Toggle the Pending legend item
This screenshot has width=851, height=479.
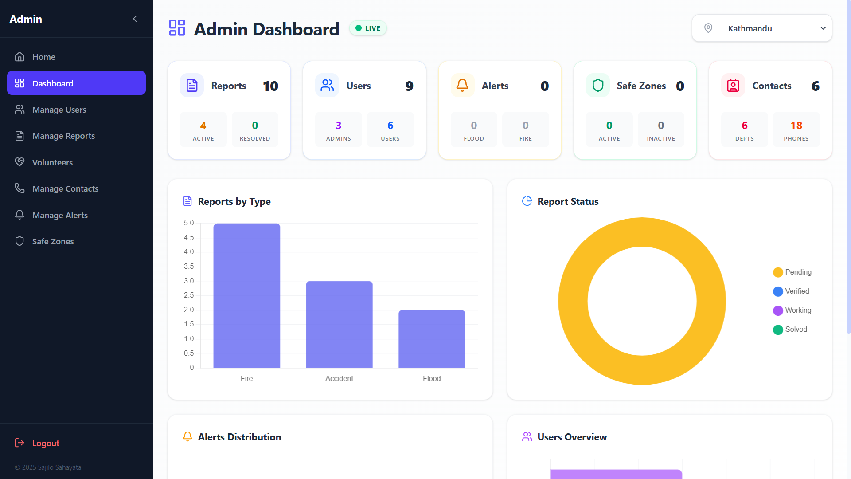[792, 272]
